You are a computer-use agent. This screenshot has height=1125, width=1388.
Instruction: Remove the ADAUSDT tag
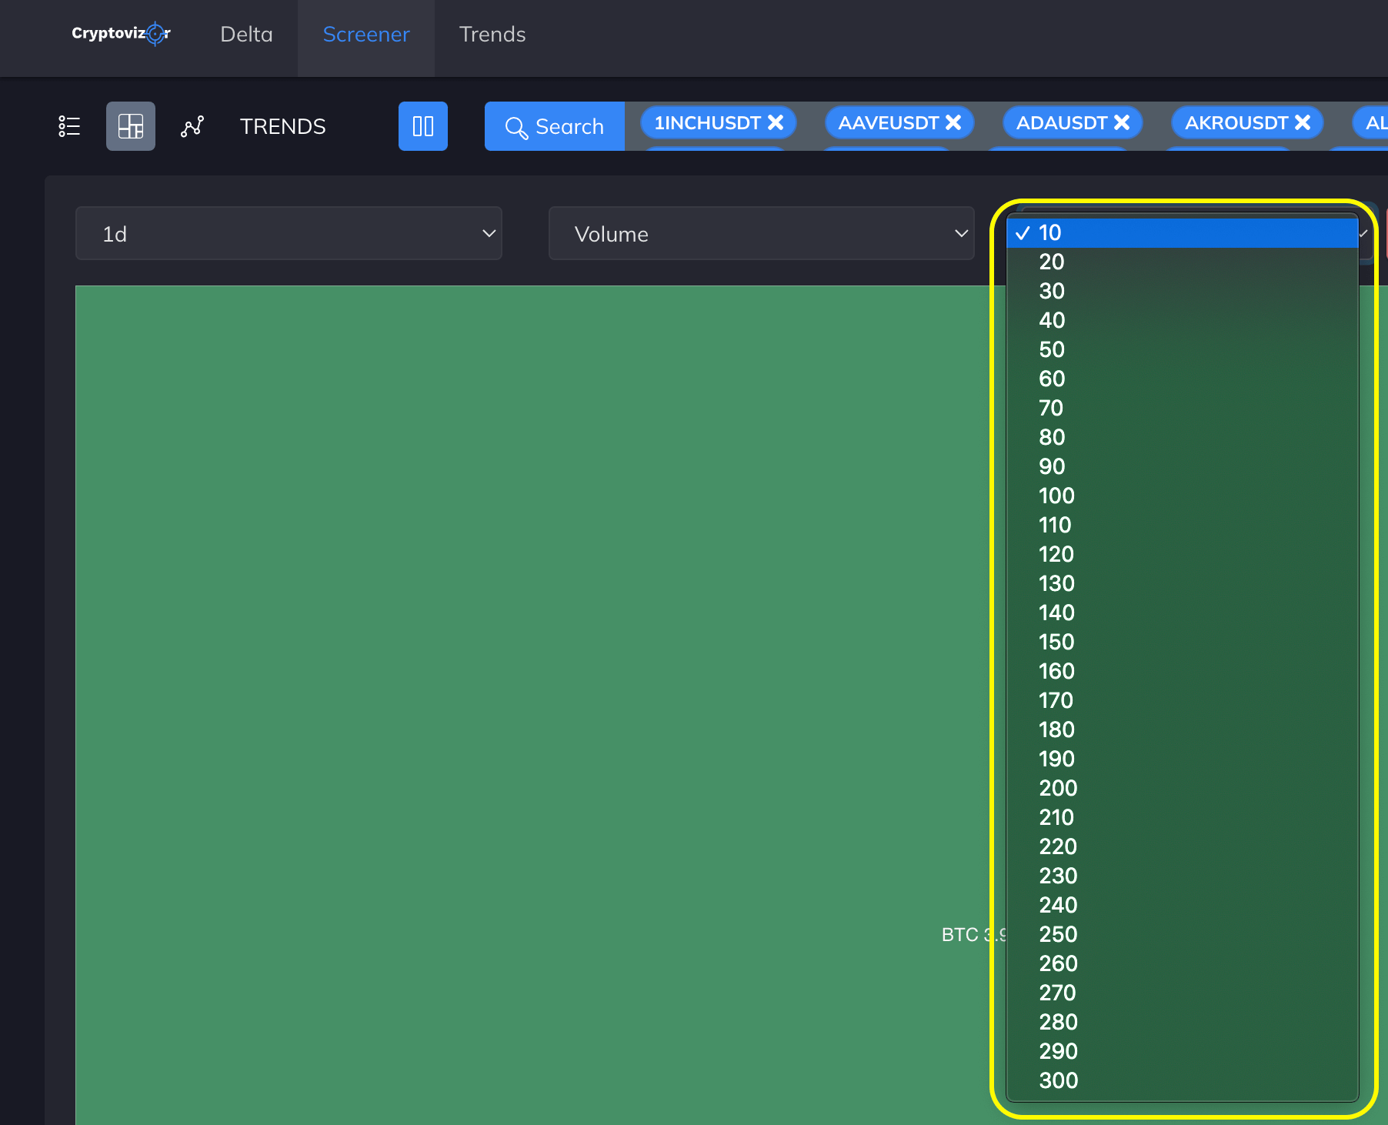click(1122, 122)
